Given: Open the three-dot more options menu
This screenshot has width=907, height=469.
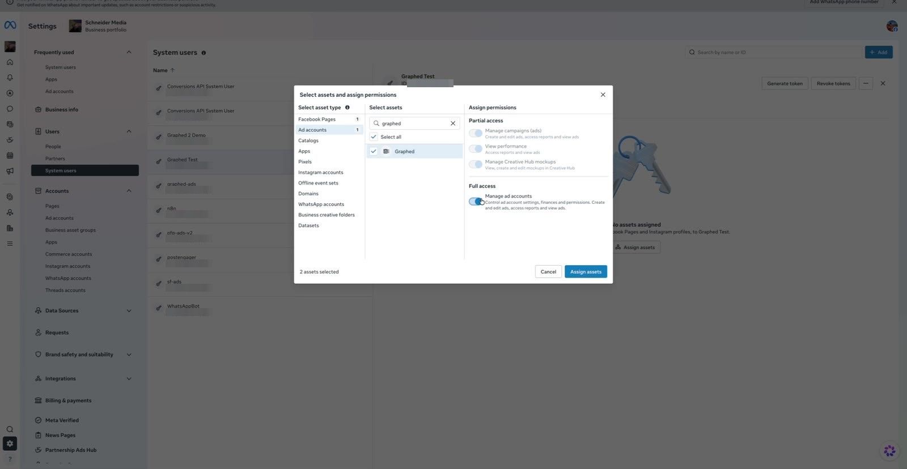Looking at the screenshot, I should (866, 84).
